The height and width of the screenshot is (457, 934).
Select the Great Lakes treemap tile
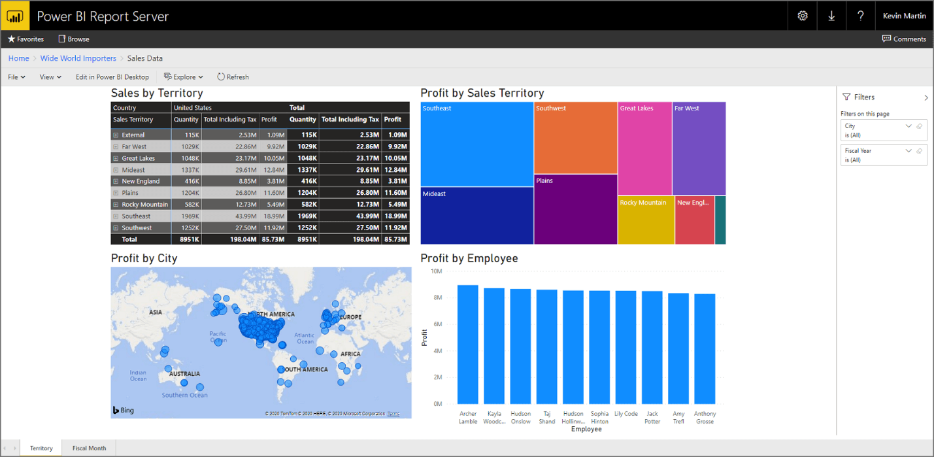point(644,148)
